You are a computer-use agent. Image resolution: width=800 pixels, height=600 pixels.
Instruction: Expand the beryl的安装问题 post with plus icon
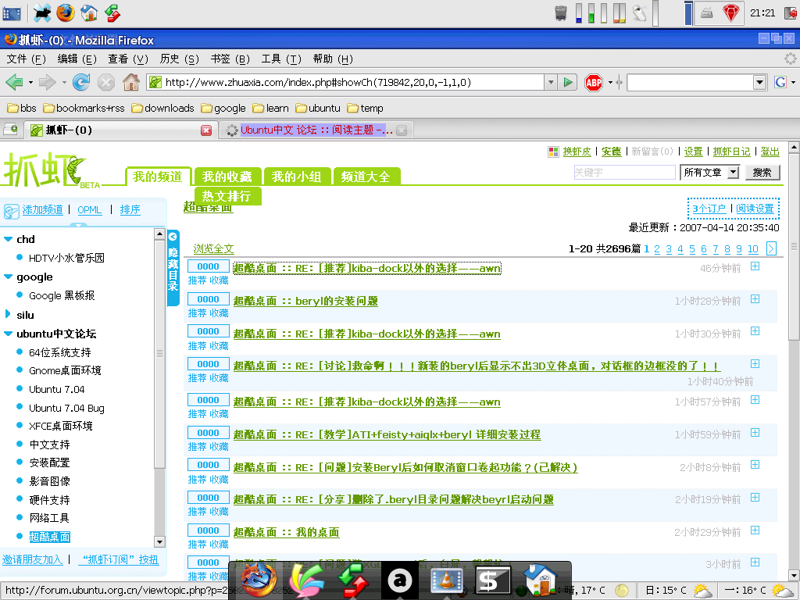[x=755, y=299]
